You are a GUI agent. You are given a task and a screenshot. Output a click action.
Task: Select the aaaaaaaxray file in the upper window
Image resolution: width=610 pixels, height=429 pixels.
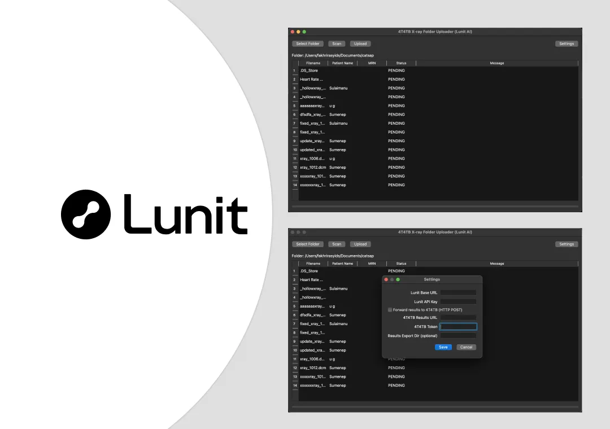tap(435, 106)
